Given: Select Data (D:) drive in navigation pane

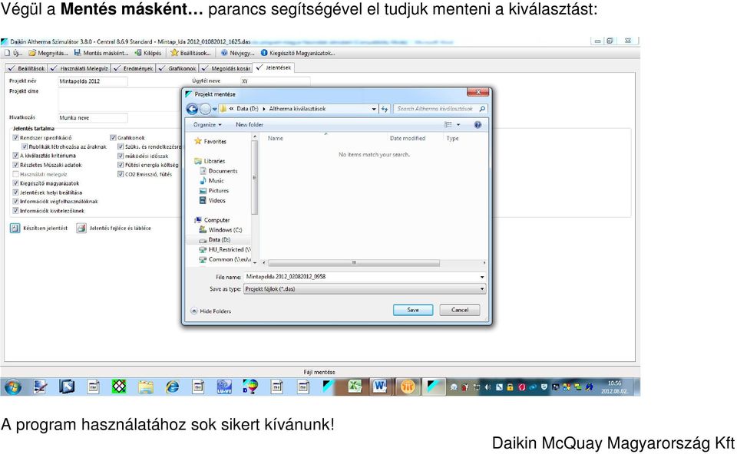Looking at the screenshot, I should click(219, 240).
